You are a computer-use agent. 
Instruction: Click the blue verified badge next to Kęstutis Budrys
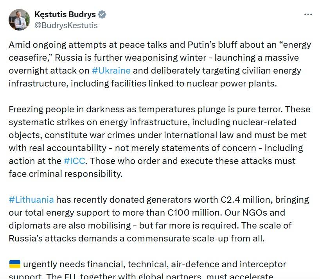point(102,14)
